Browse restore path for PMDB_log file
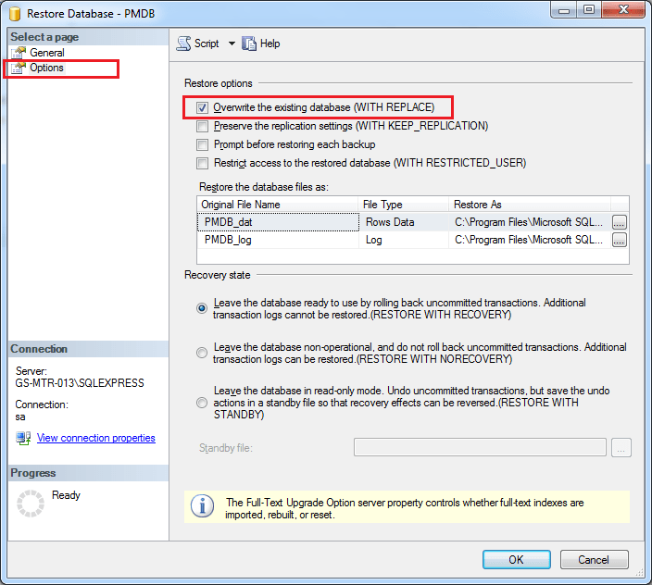Image resolution: width=652 pixels, height=585 pixels. (619, 240)
